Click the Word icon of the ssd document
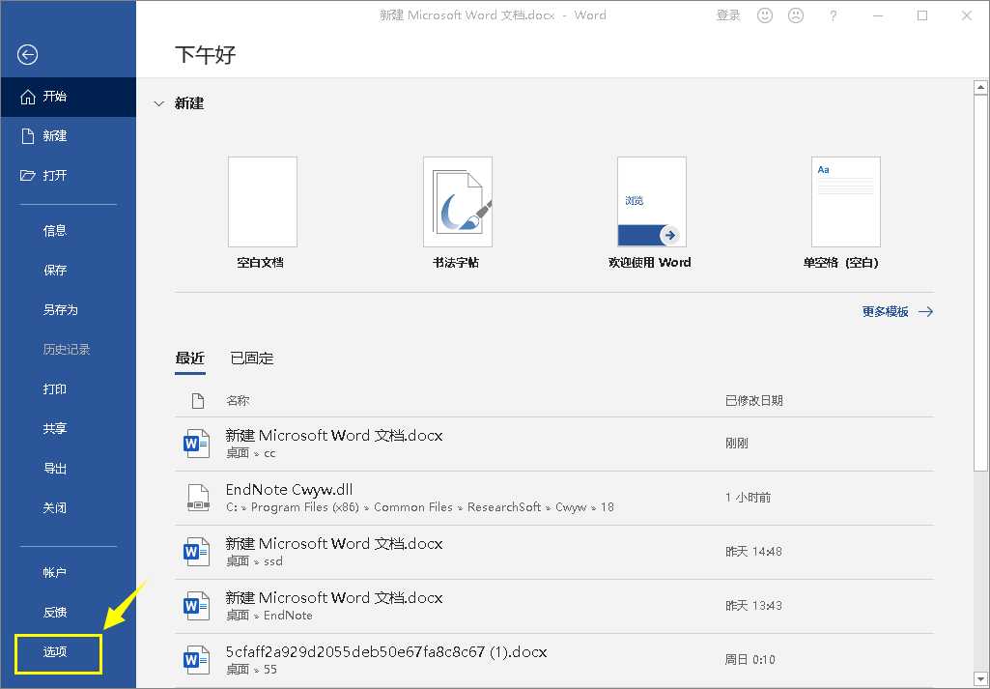 (x=196, y=552)
